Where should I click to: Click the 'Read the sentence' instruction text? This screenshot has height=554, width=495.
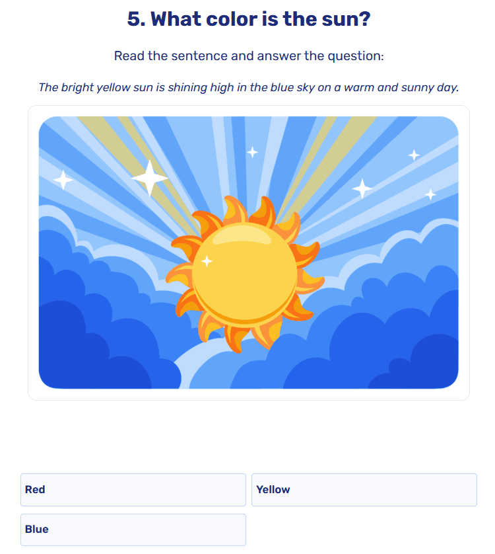pyautogui.click(x=247, y=56)
